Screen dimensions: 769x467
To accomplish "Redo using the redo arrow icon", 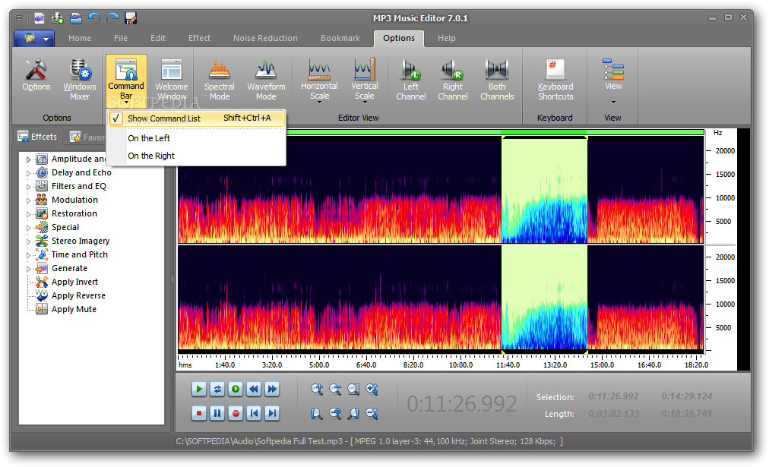I will click(112, 19).
